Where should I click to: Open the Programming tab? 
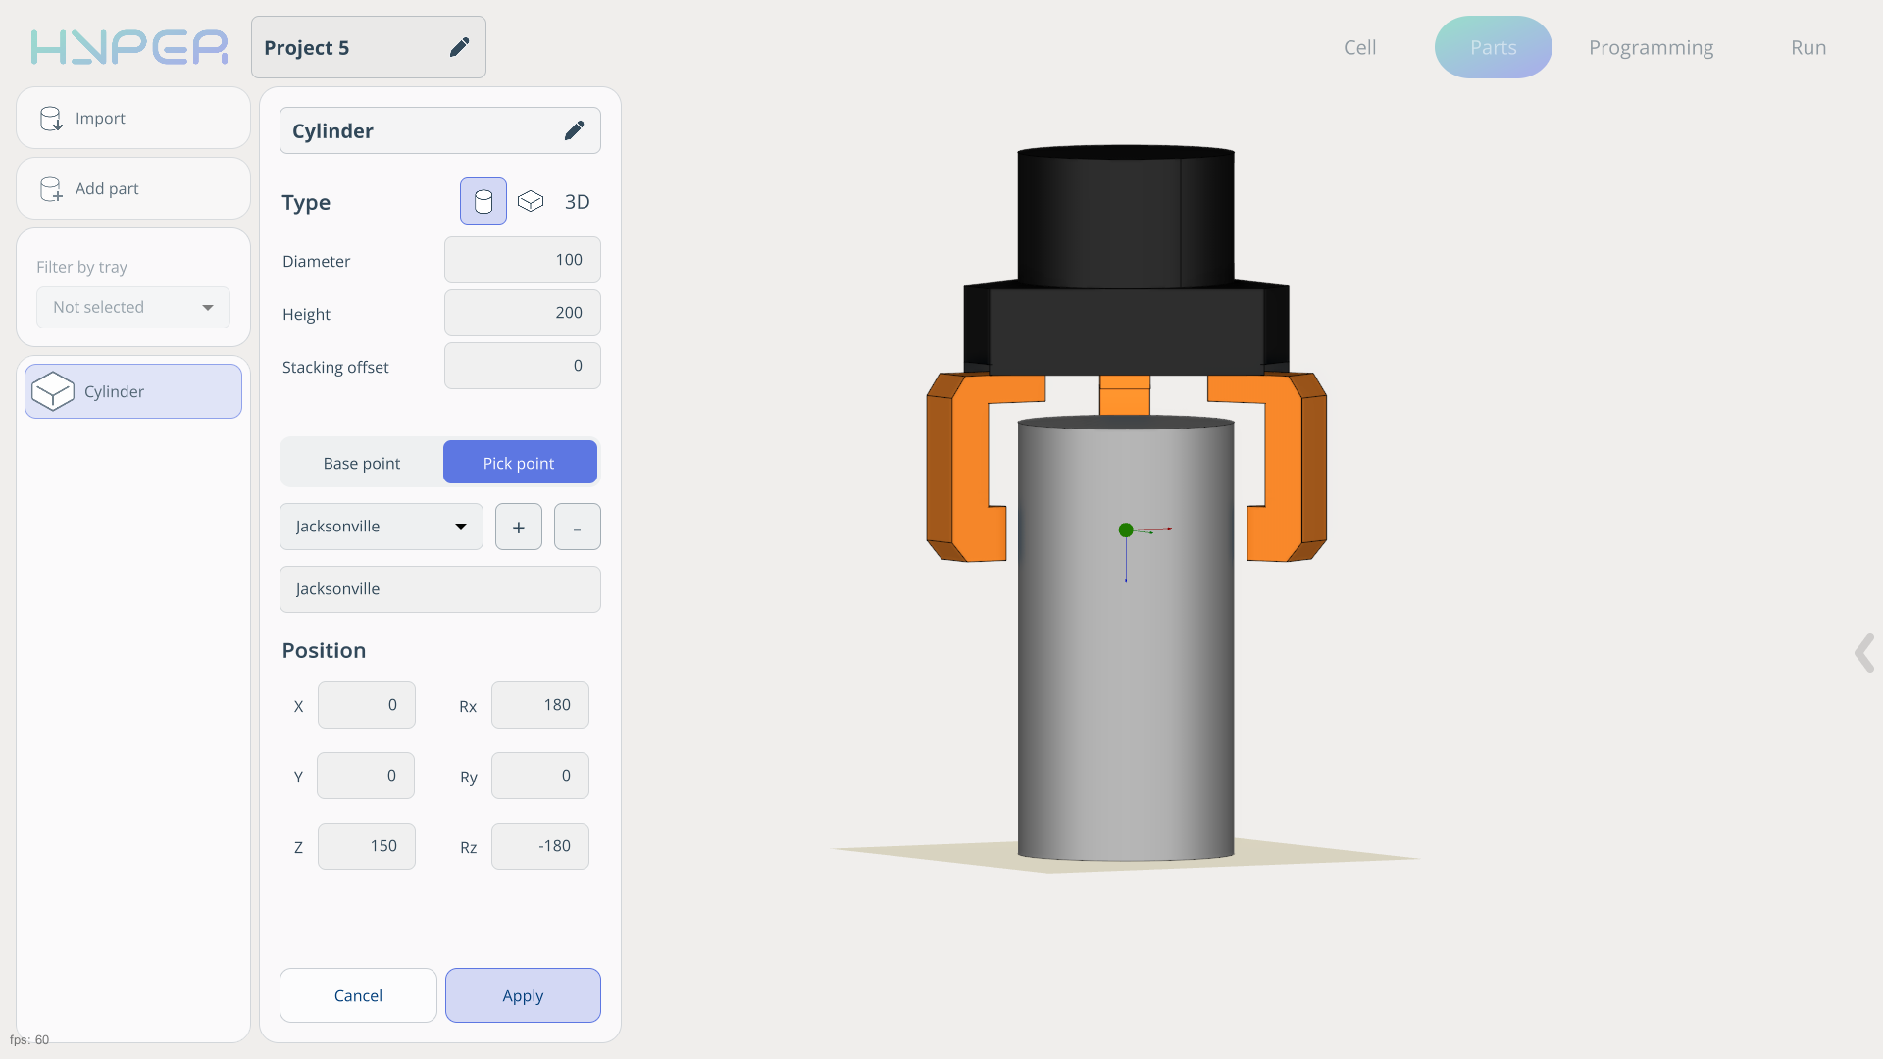click(x=1651, y=47)
